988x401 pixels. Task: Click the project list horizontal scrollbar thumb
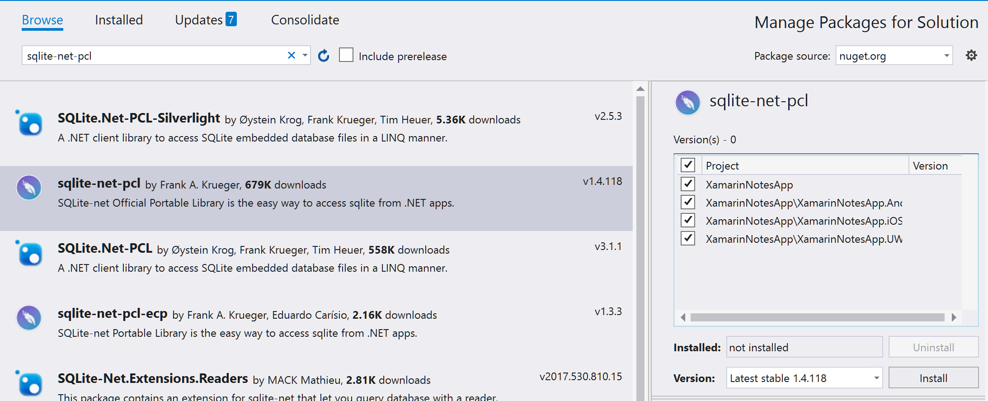[817, 317]
